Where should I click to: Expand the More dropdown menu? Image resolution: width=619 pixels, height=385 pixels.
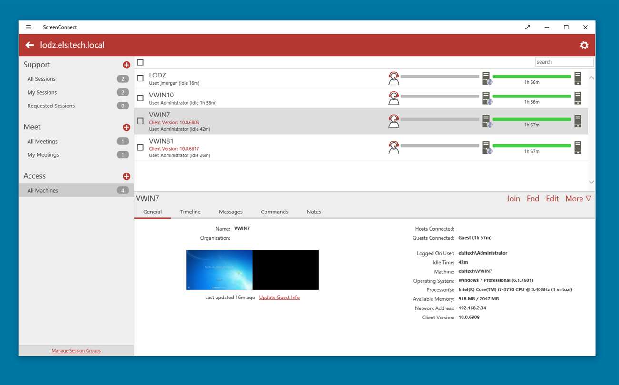(578, 199)
